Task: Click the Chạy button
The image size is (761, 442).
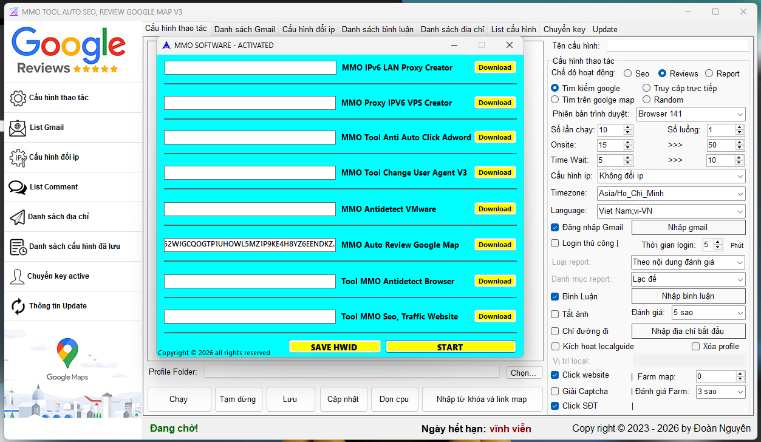Action: click(179, 399)
